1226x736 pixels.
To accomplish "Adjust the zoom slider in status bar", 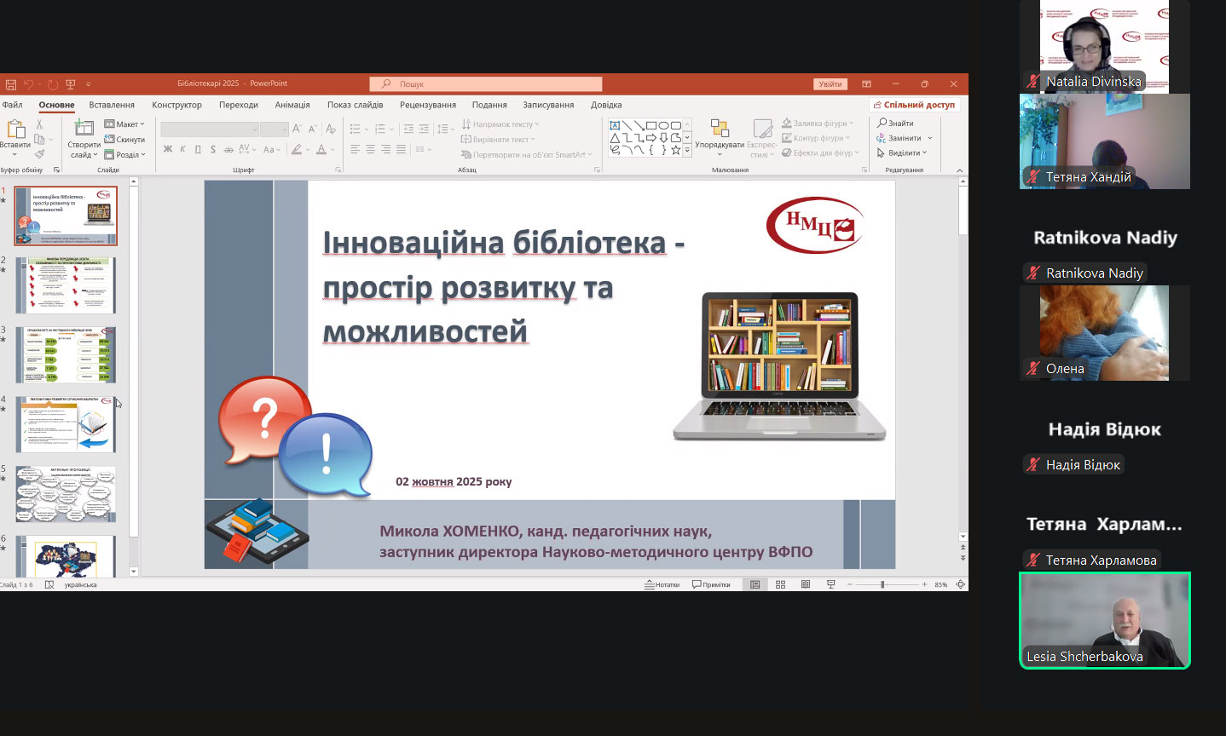I will click(x=882, y=584).
